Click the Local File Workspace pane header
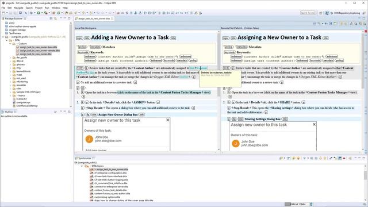This screenshot has width=368, height=207. tap(86, 28)
